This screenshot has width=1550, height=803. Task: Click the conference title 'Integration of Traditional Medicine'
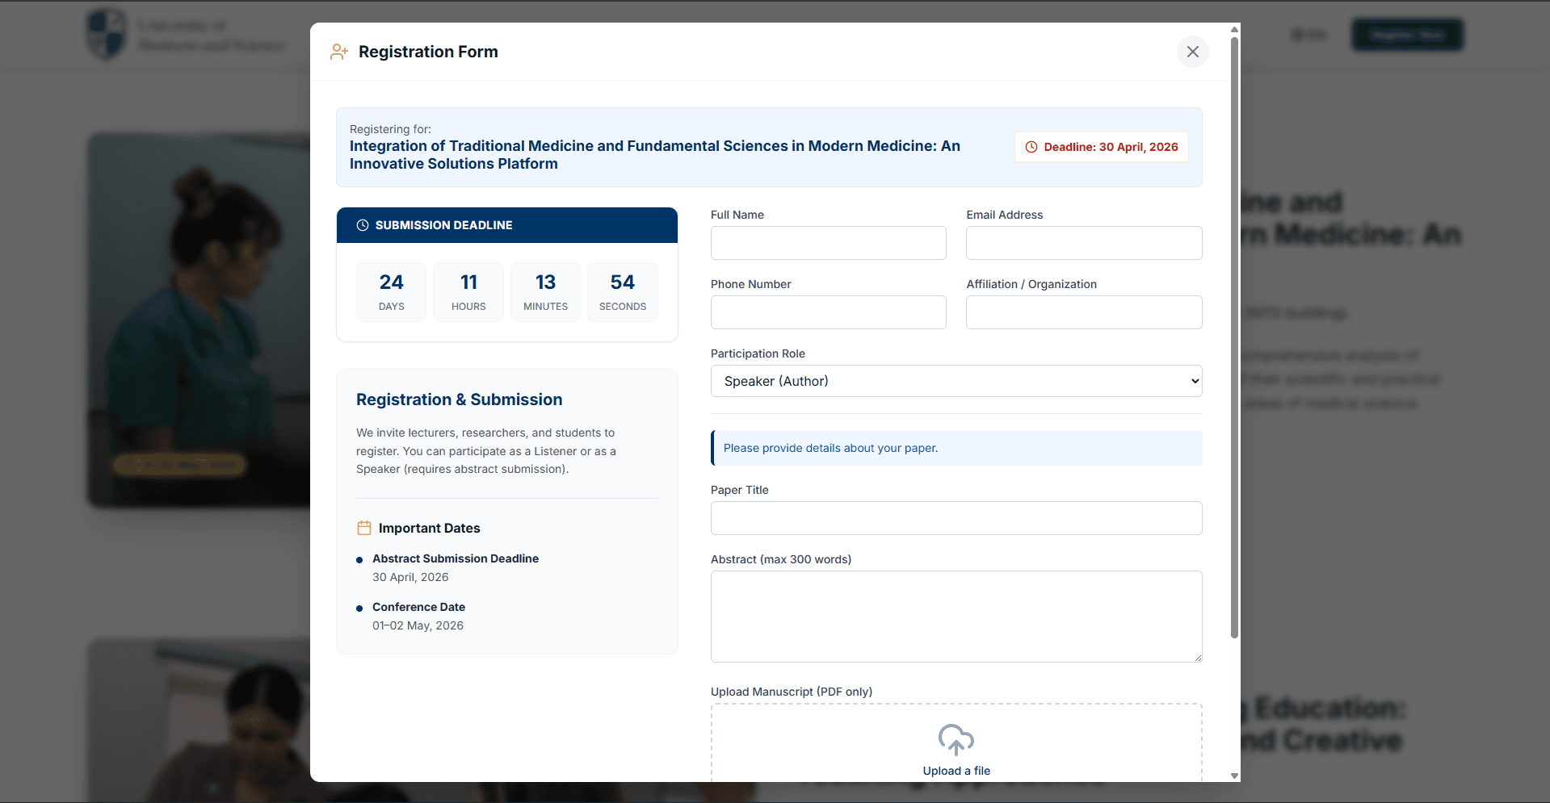[x=655, y=155]
